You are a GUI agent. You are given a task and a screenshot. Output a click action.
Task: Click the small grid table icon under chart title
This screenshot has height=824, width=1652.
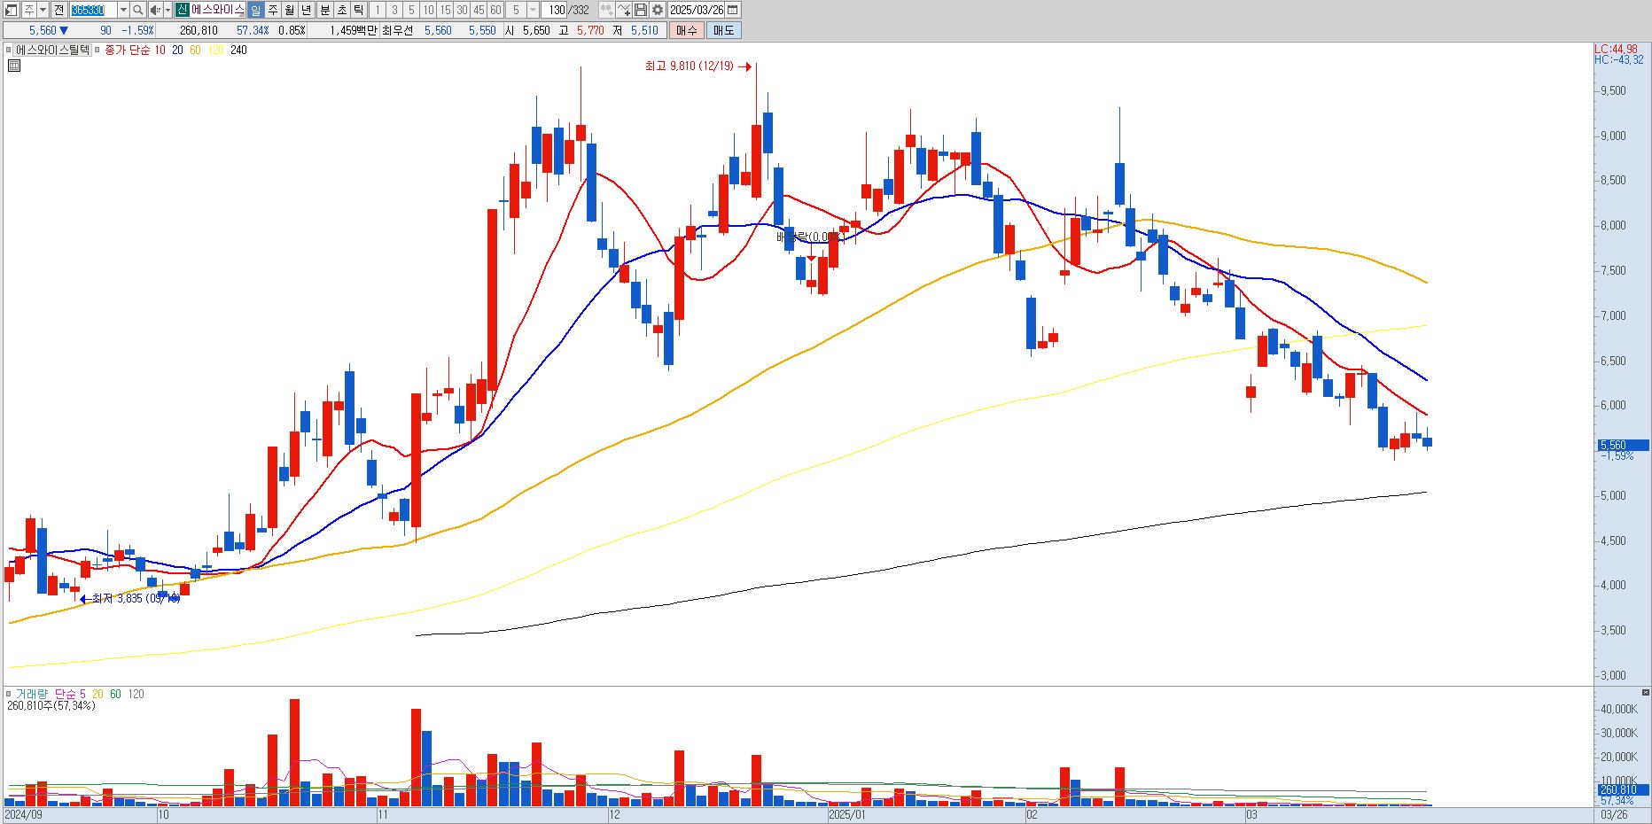point(14,65)
